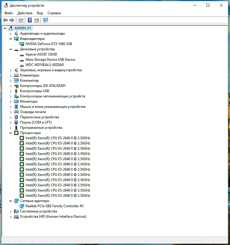Viewport: 230px width, 245px height.
Task: Collapse the Видеоадаптеры node
Action: 11,39
